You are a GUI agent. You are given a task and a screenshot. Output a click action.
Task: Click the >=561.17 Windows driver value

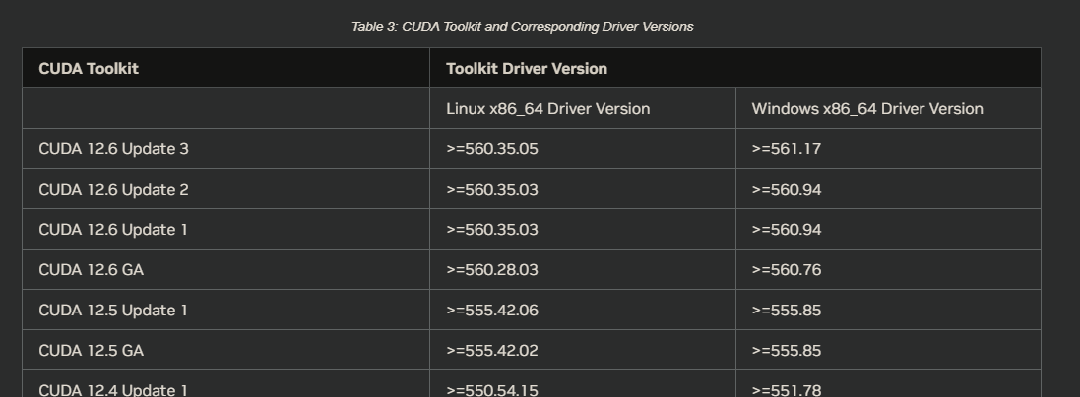pyautogui.click(x=786, y=148)
